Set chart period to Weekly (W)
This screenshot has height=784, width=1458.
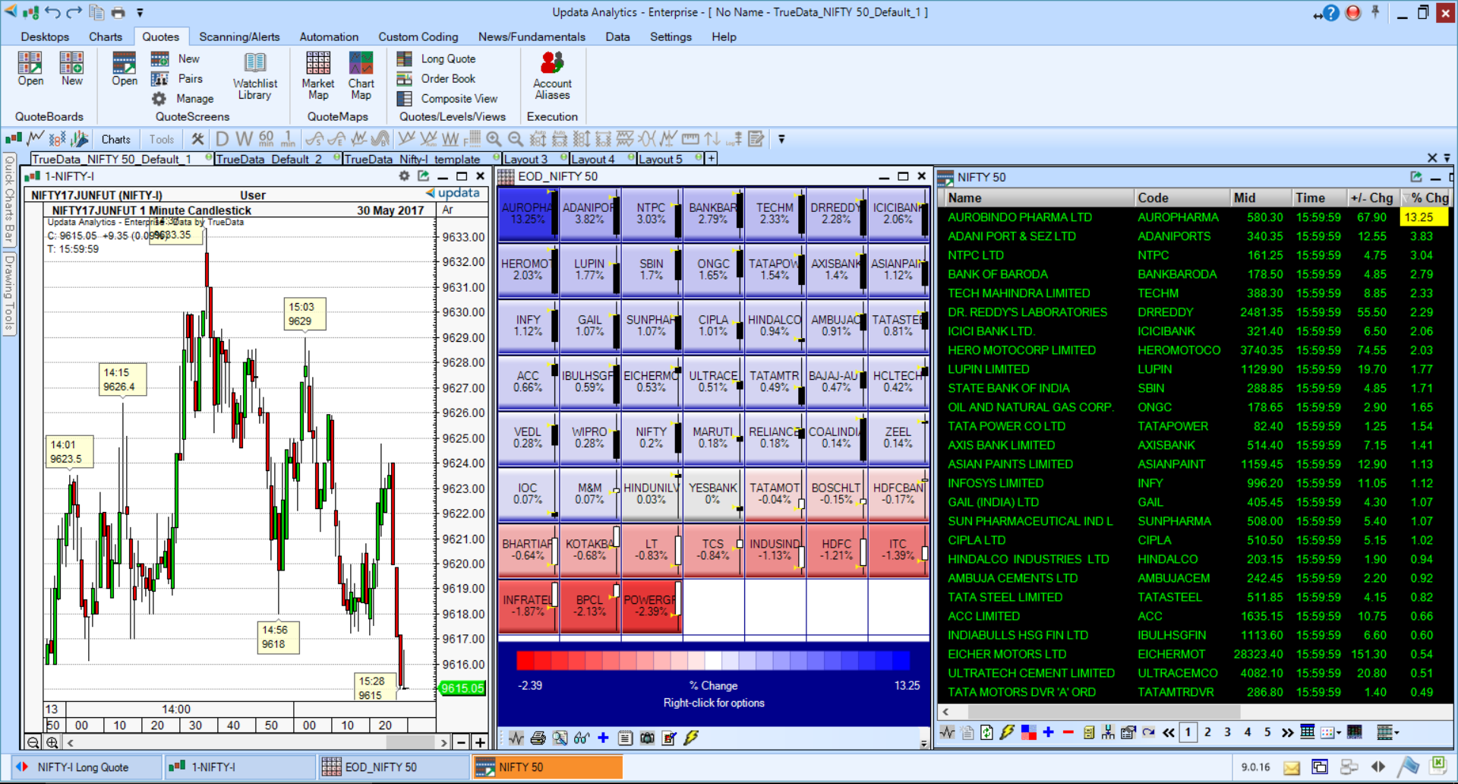click(244, 139)
